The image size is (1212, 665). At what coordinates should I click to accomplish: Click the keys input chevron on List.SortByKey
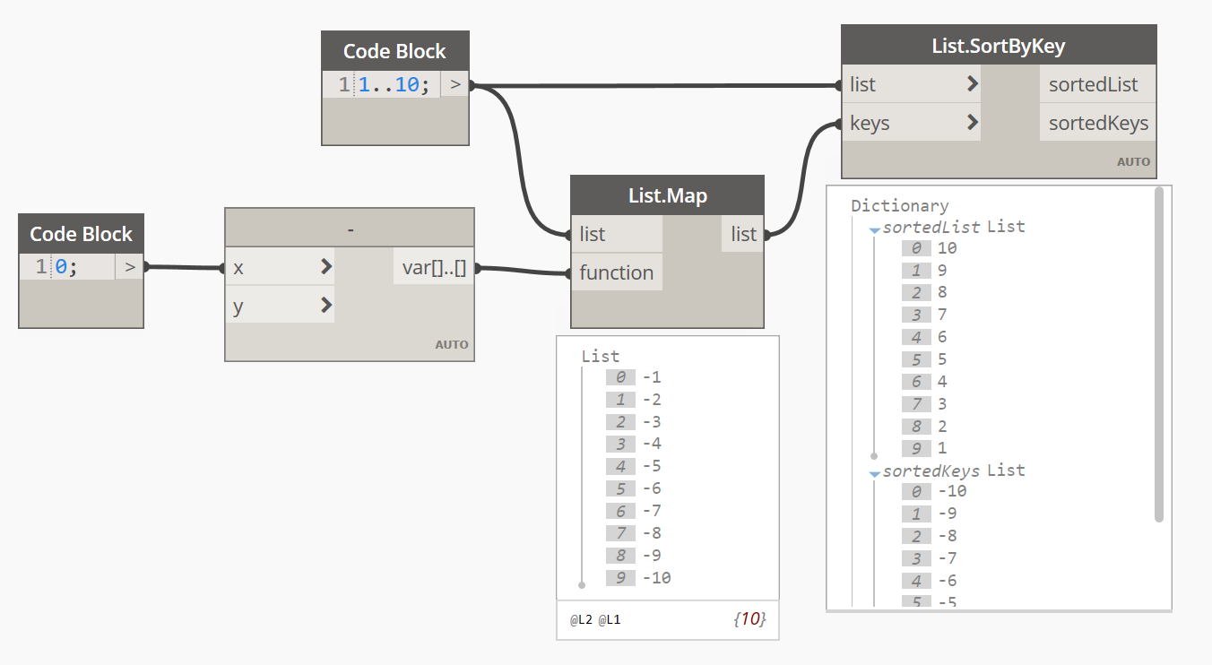[x=973, y=123]
